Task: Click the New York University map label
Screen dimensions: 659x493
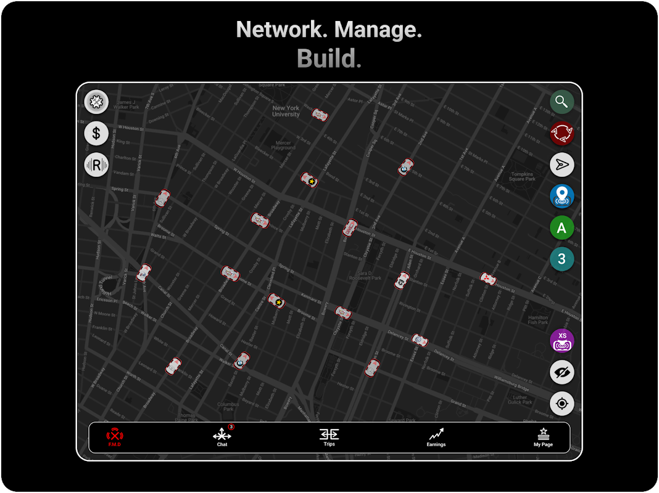Action: (x=286, y=111)
